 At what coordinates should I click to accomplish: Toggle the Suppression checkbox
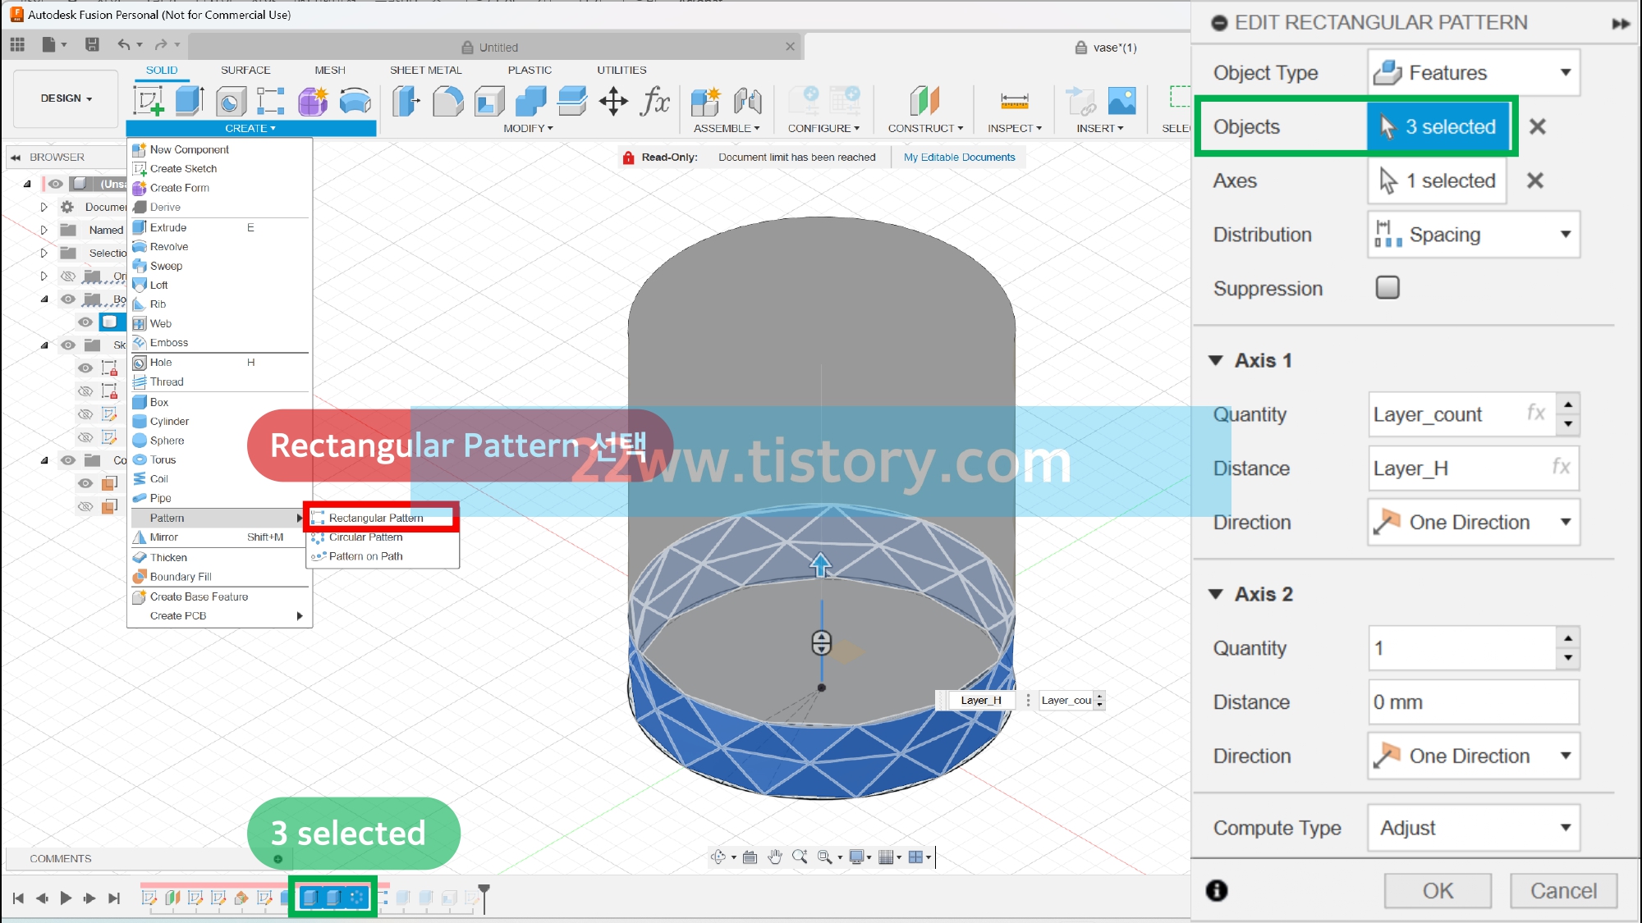coord(1387,288)
